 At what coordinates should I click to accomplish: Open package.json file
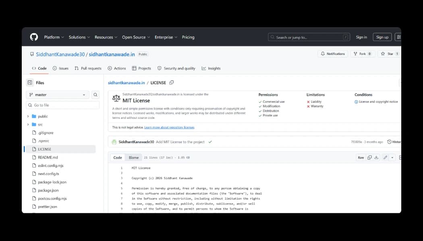[x=48, y=190]
